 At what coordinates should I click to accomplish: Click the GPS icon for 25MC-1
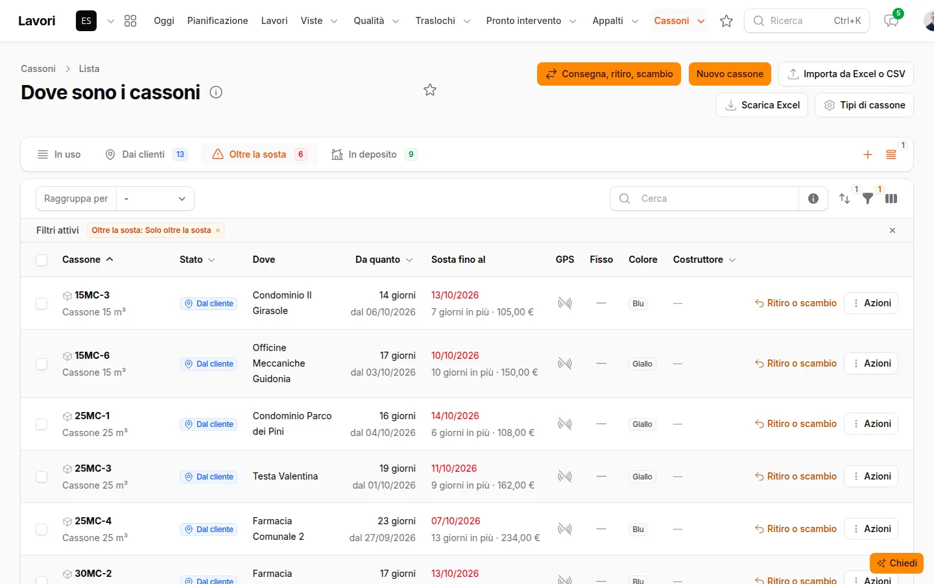[565, 424]
